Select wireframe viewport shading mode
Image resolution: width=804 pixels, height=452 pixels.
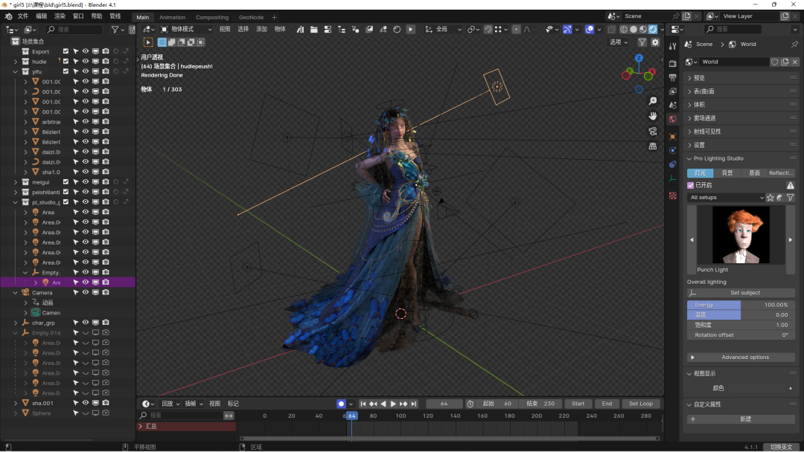(624, 30)
